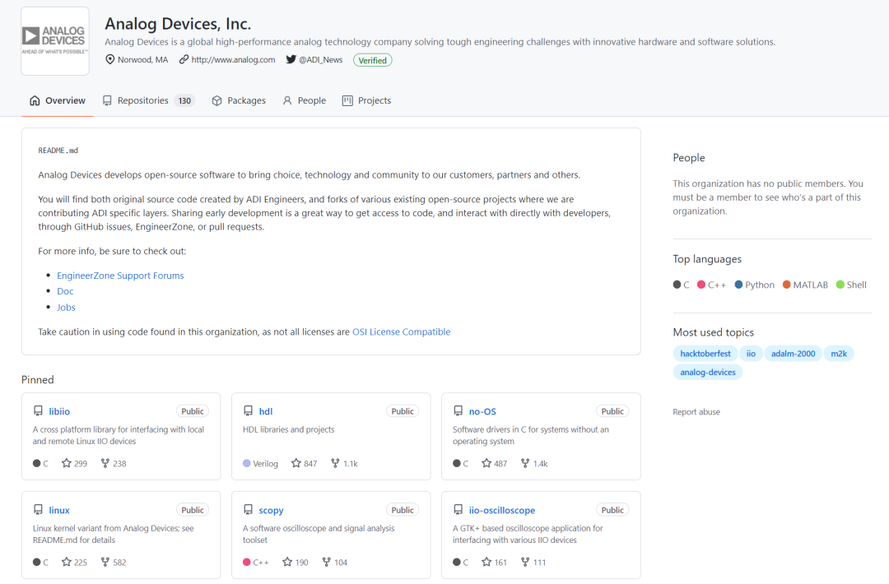Click the link icon beside analog.com URL
The height and width of the screenshot is (584, 889).
pyautogui.click(x=184, y=59)
